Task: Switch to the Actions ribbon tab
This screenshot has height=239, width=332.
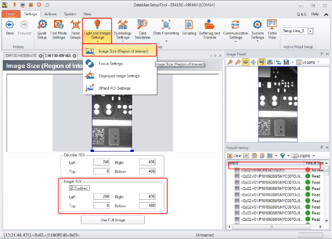Action: (50, 14)
